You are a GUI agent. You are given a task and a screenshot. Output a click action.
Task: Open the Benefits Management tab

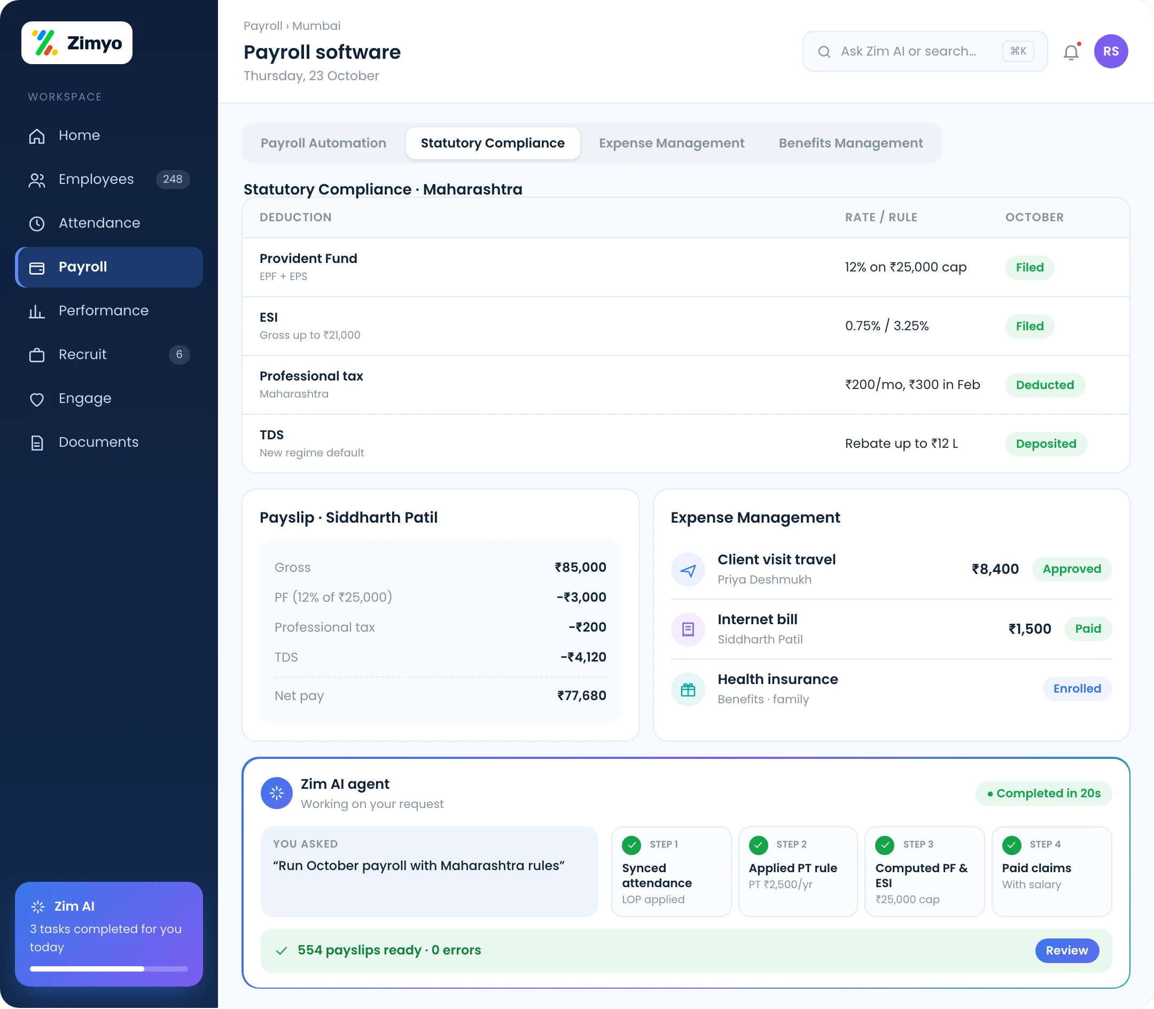[851, 144]
